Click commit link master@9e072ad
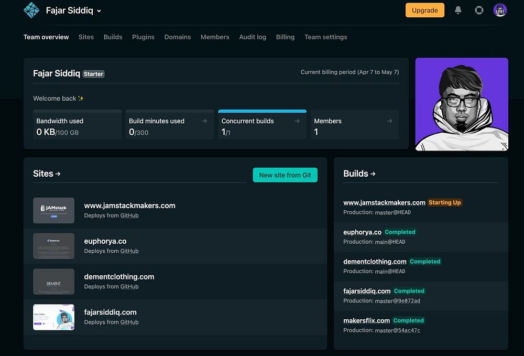 click(x=398, y=301)
